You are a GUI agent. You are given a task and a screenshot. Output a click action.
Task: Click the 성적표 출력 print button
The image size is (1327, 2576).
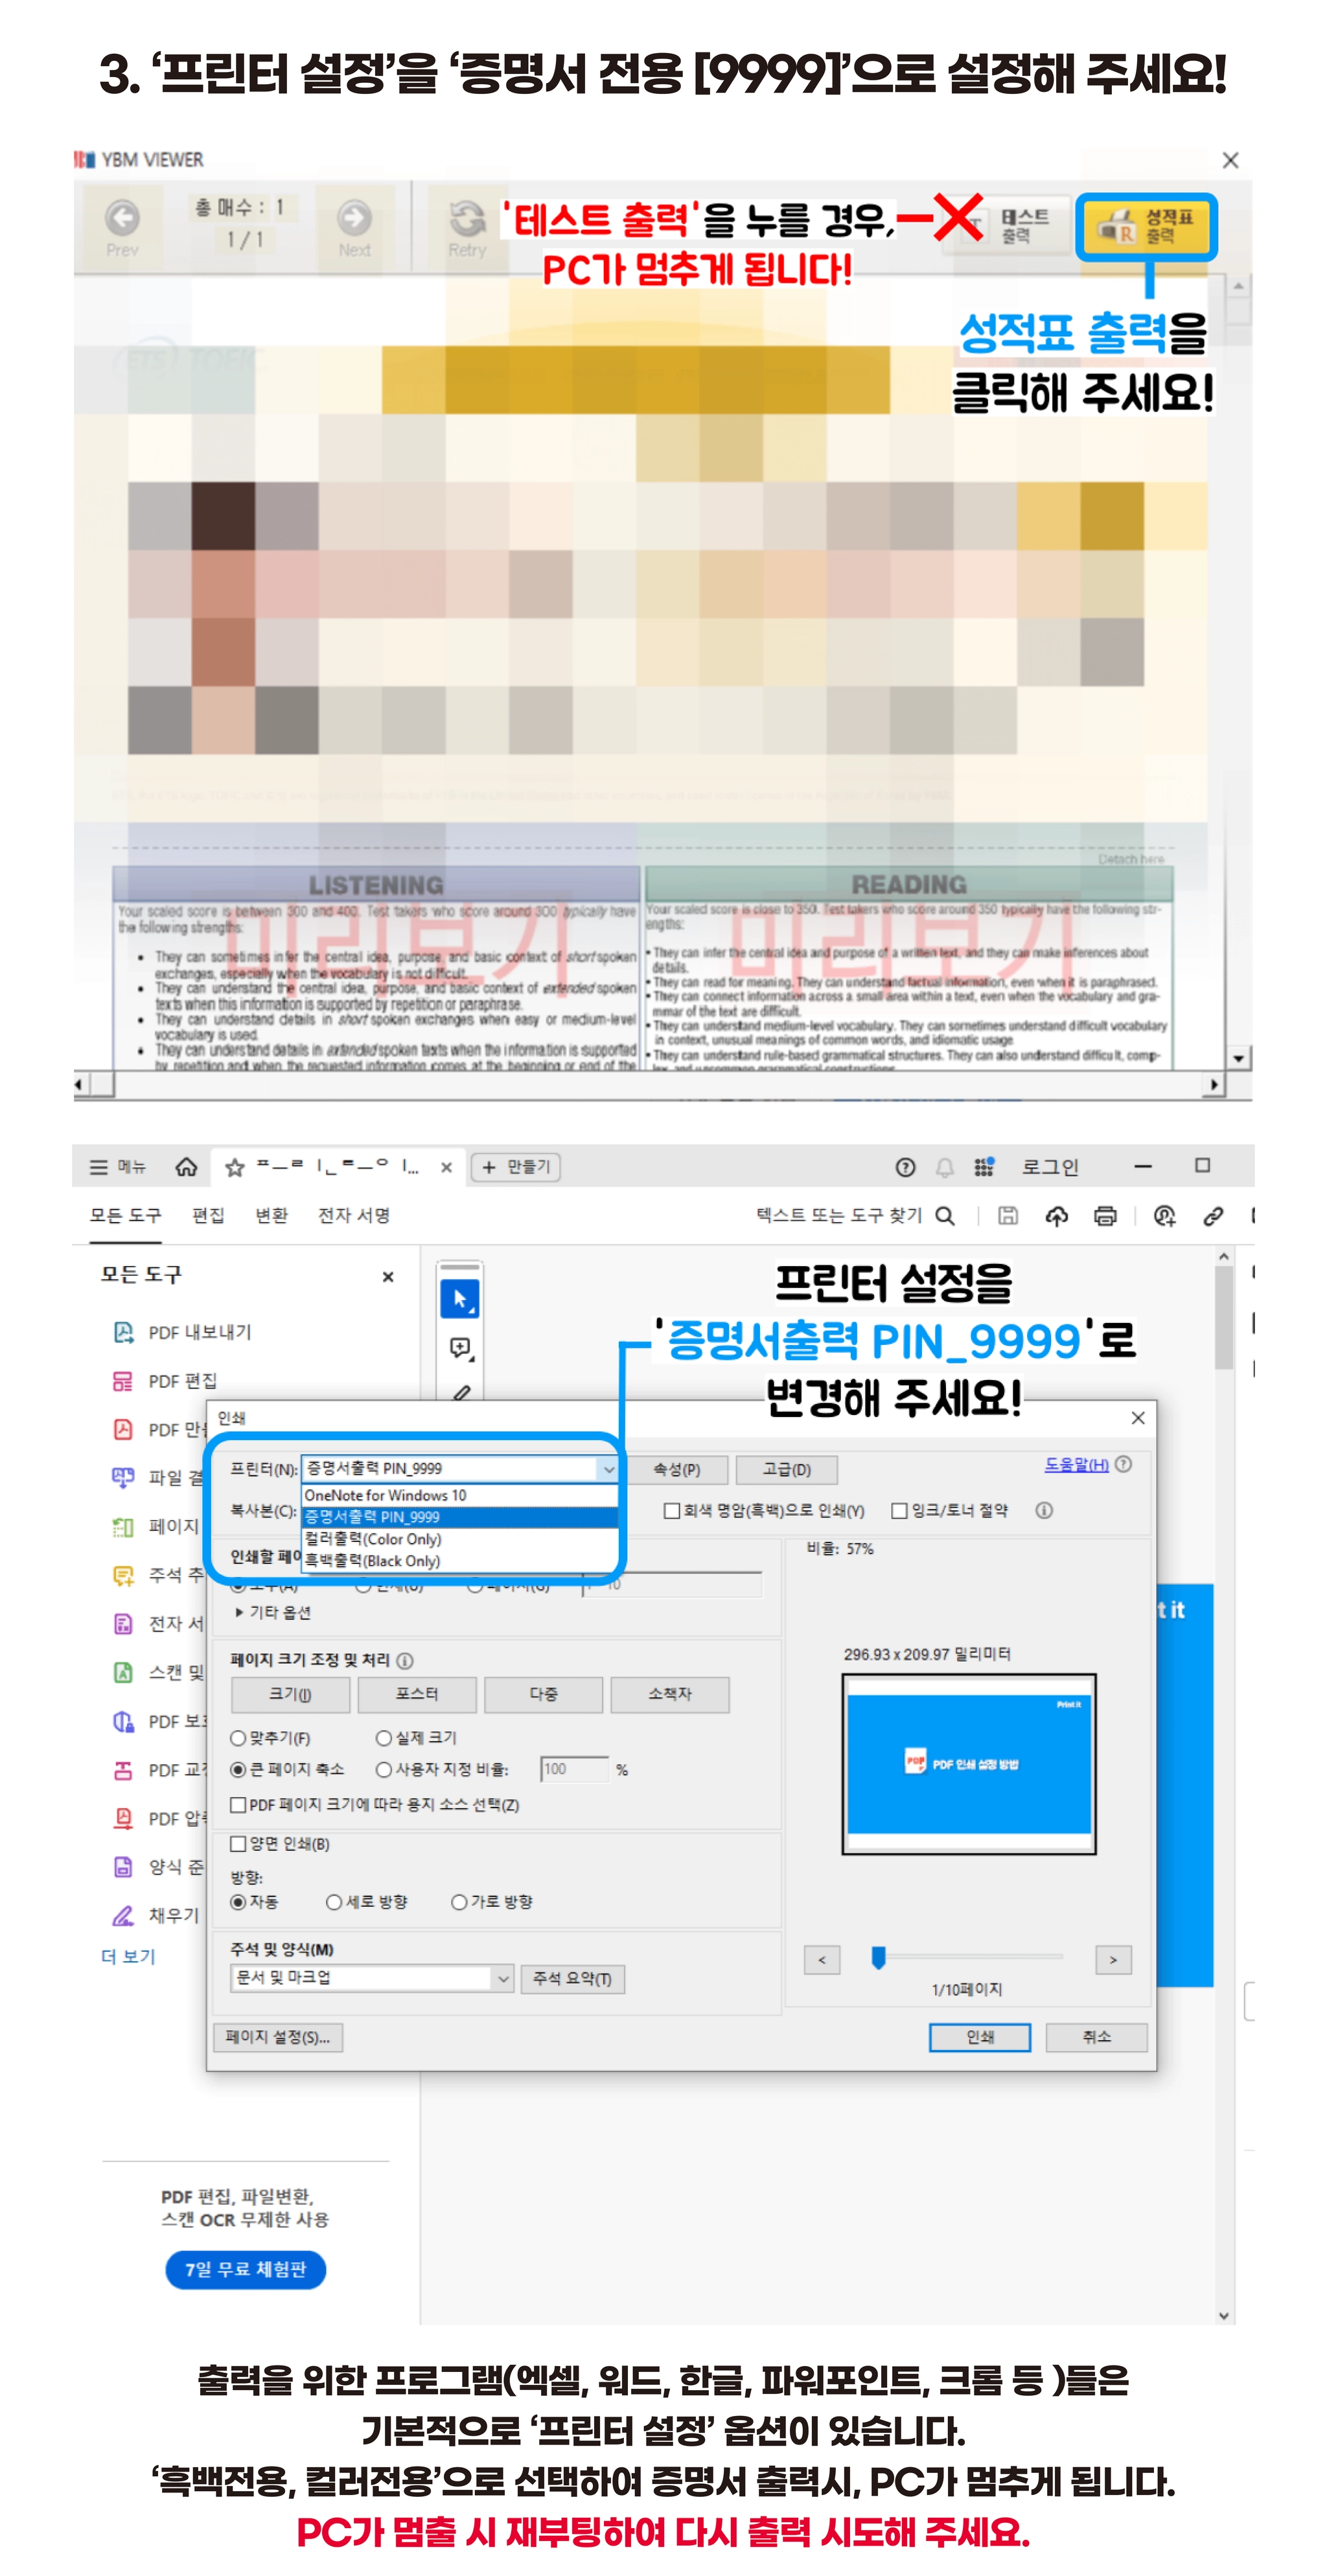(1146, 227)
